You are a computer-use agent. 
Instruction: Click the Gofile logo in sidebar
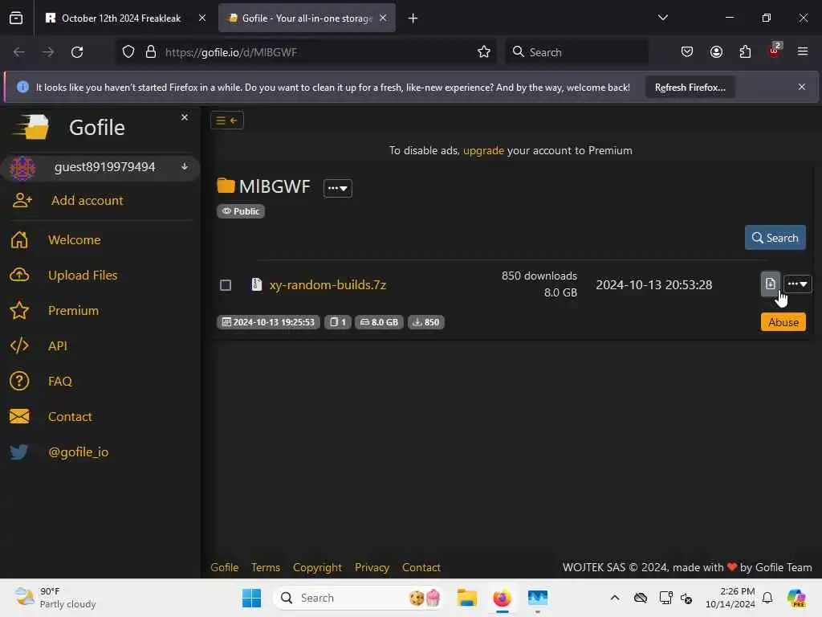pyautogui.click(x=31, y=127)
